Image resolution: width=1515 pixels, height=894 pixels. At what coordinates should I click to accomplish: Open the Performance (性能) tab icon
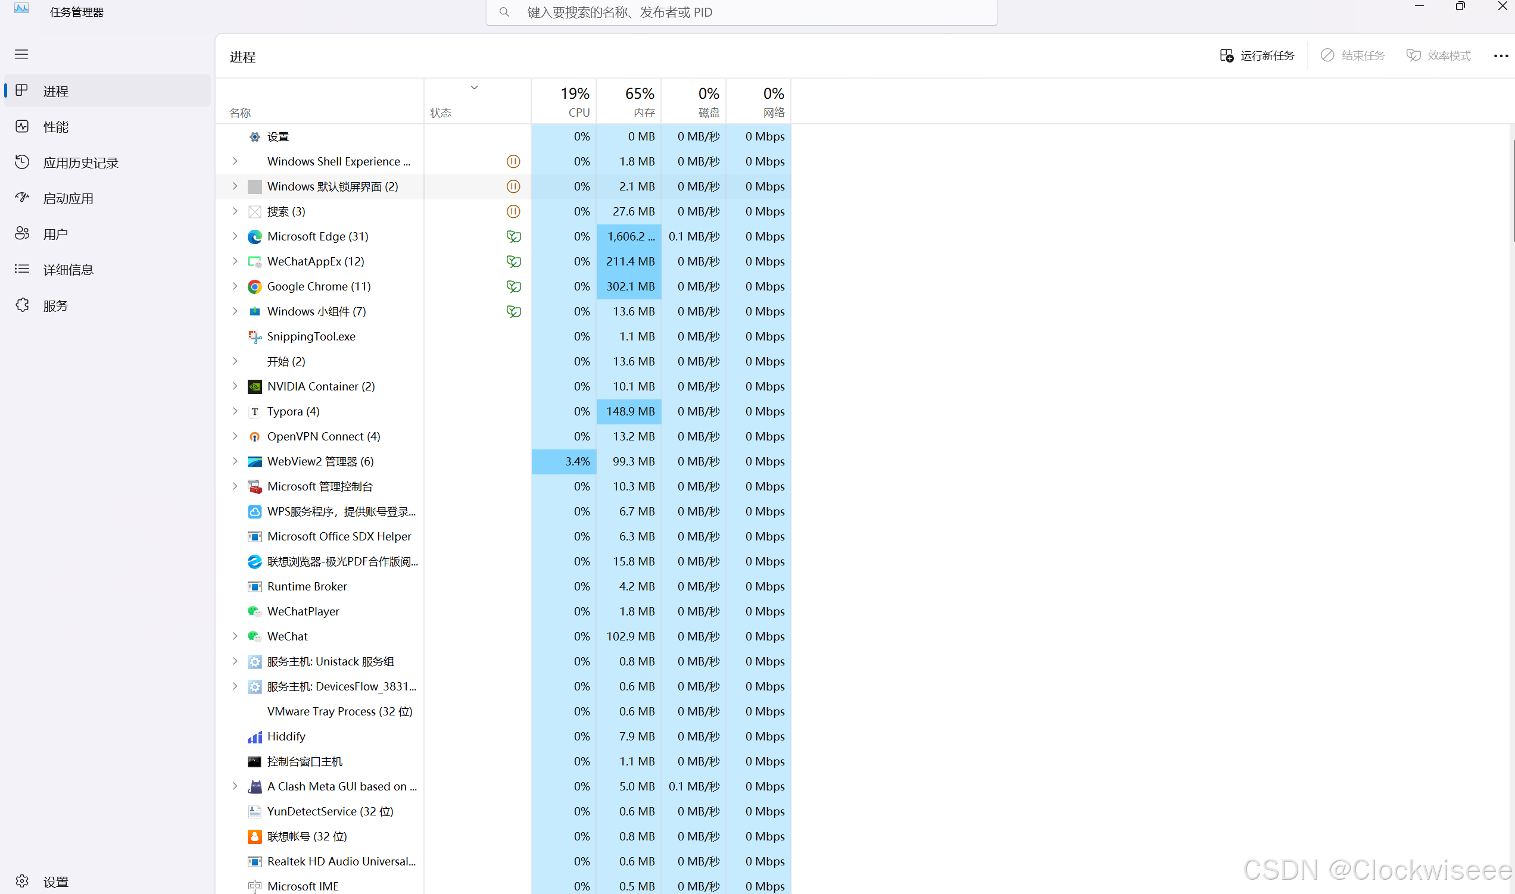tap(22, 127)
